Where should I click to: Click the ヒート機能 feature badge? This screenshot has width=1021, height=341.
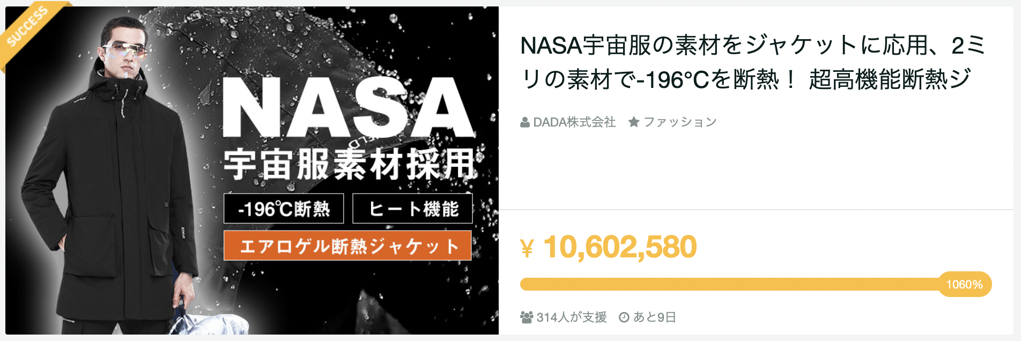pyautogui.click(x=413, y=210)
